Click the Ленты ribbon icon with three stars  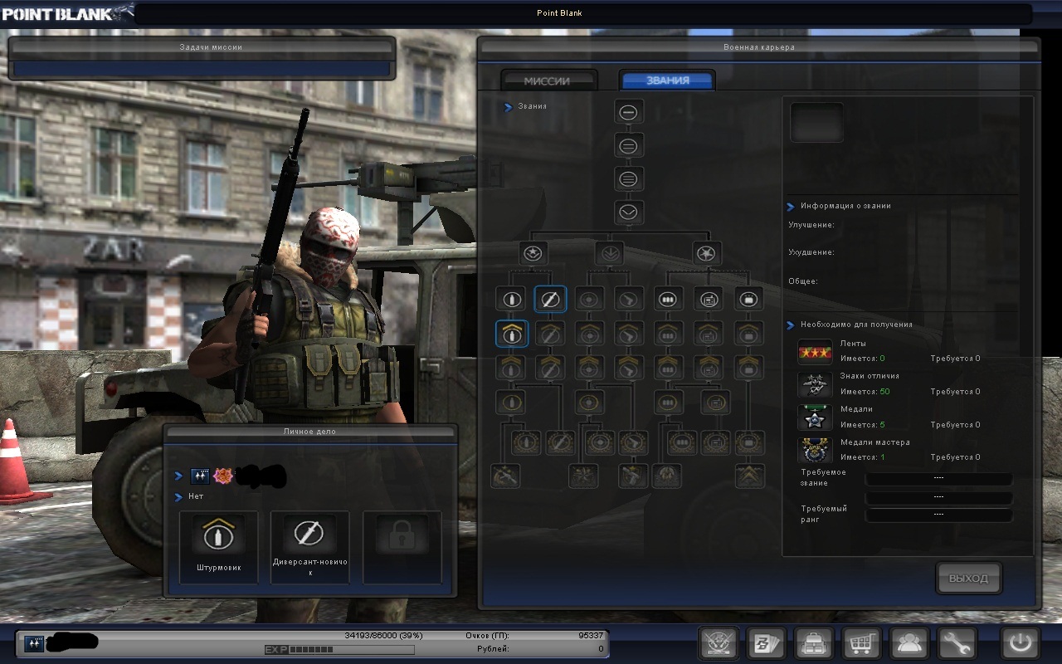(x=815, y=352)
